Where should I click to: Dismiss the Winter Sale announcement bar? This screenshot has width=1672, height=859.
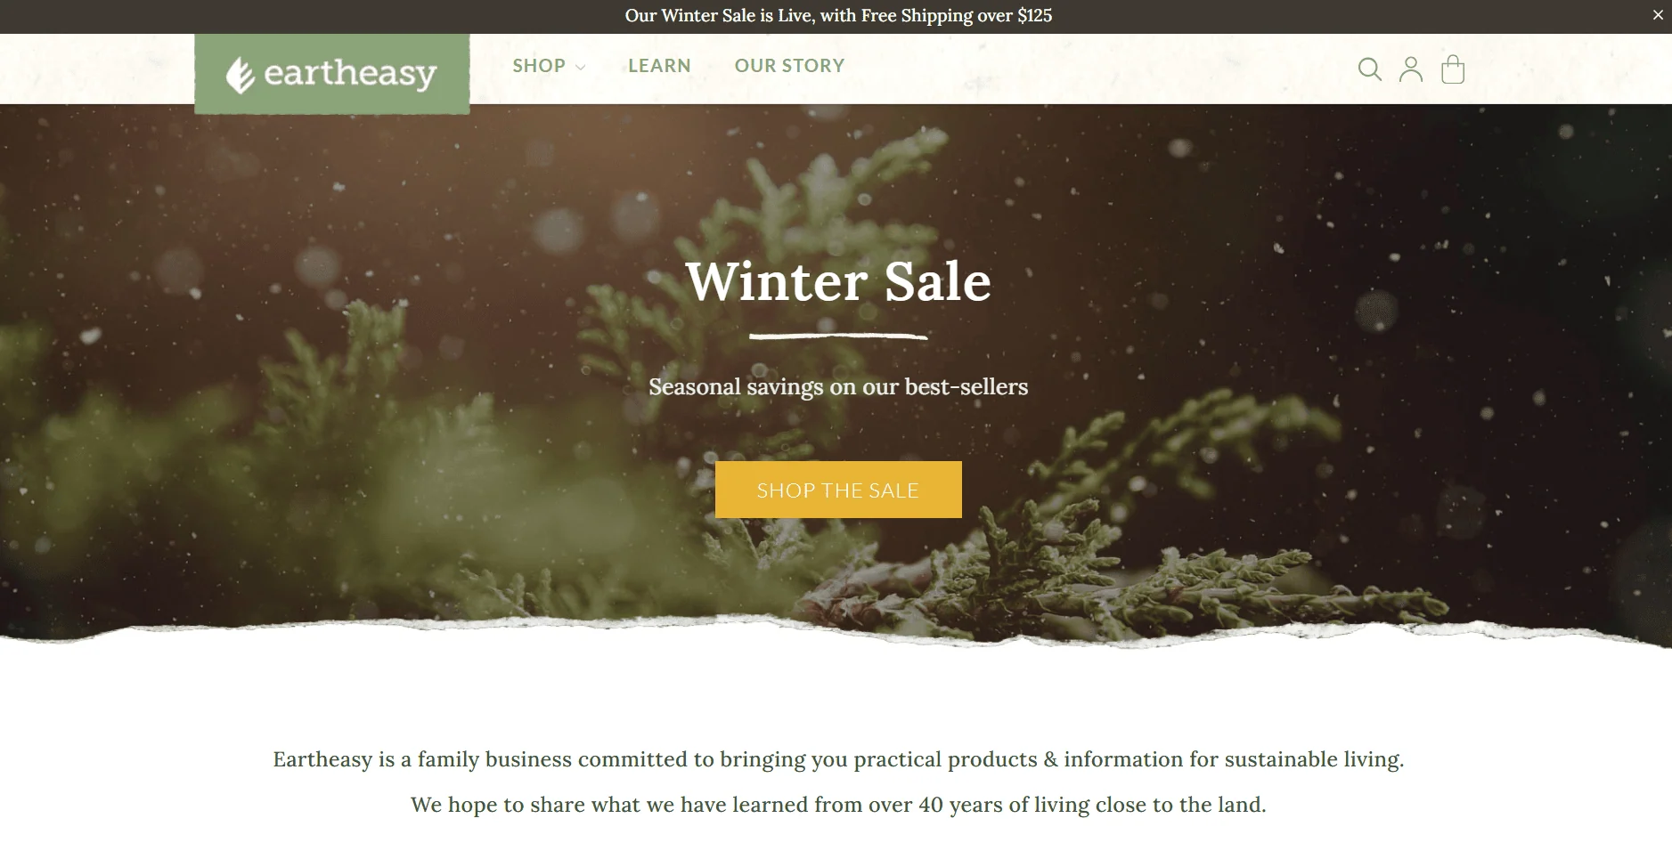point(1658,15)
